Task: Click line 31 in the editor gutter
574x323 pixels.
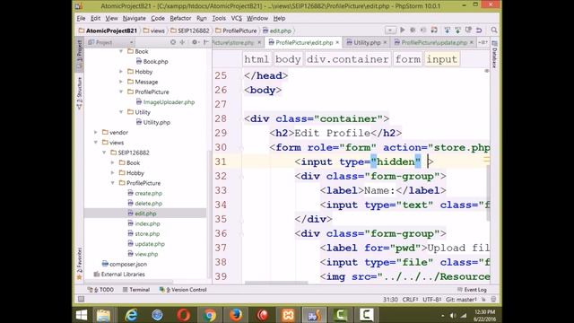Action: 221,161
